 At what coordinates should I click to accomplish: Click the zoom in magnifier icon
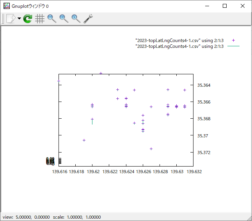tap(64, 19)
